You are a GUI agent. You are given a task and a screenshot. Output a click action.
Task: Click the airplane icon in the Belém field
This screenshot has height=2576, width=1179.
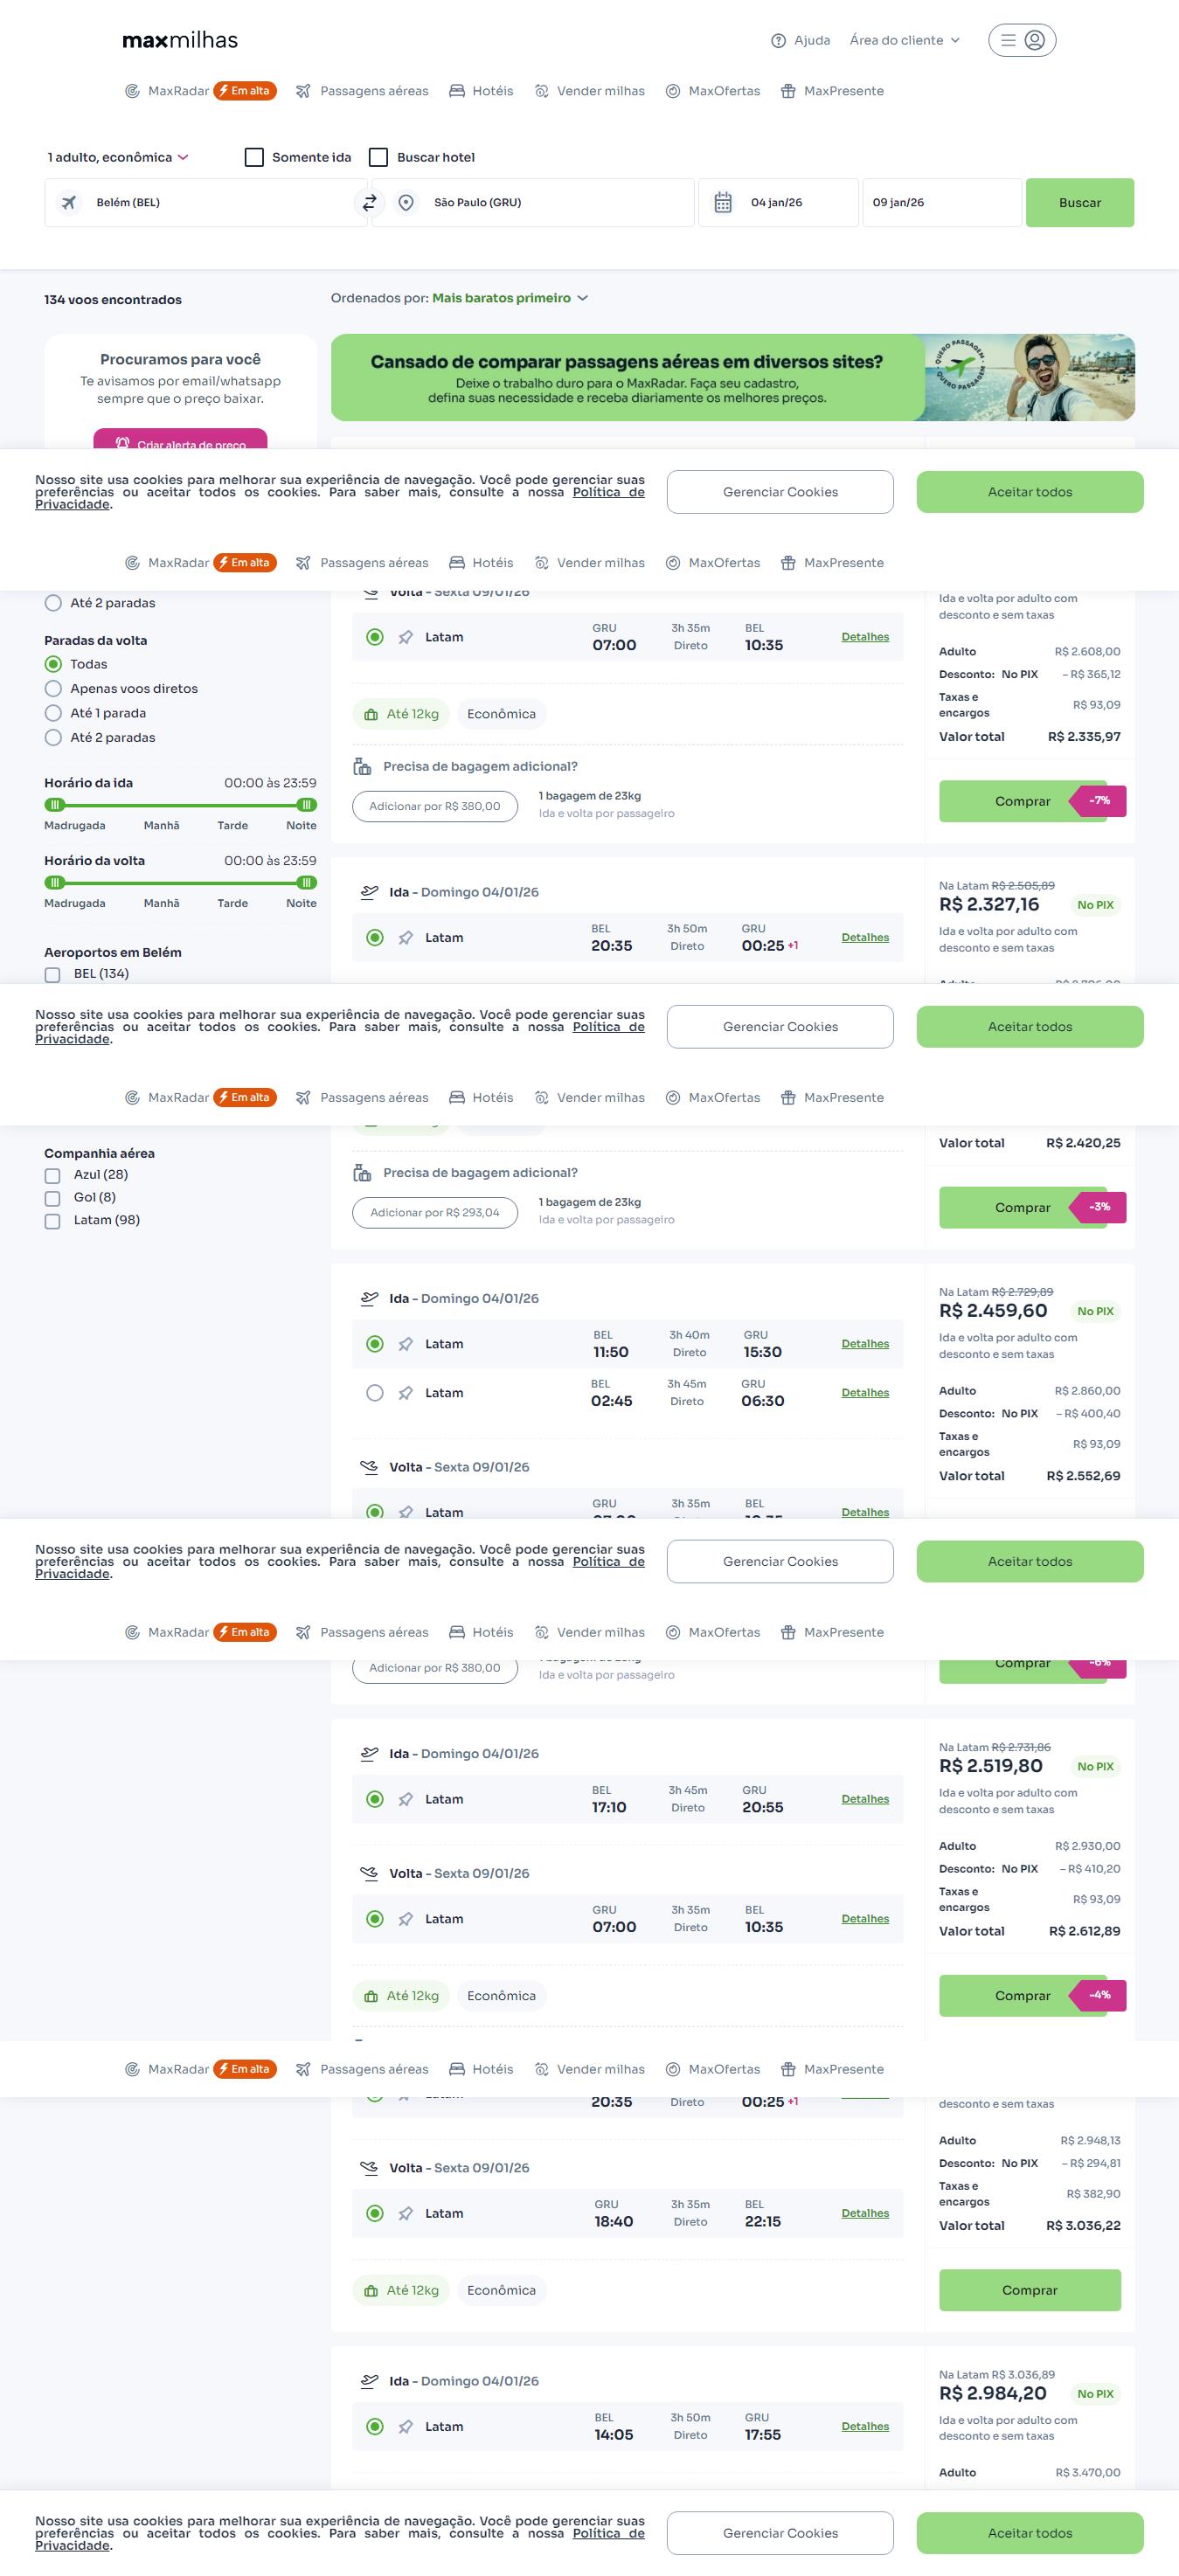pyautogui.click(x=69, y=203)
